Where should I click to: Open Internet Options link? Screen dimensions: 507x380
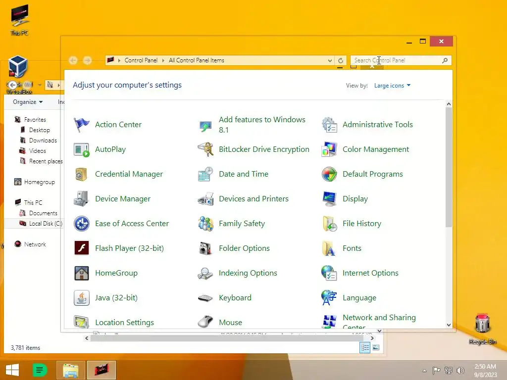[370, 273]
